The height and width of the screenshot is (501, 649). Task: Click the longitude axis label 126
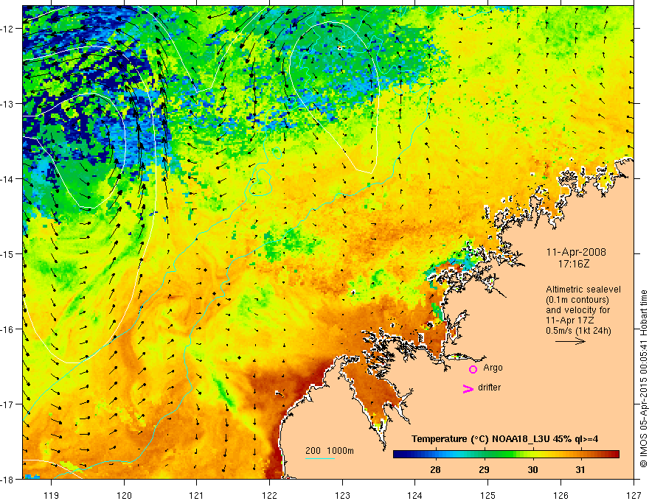[560, 495]
